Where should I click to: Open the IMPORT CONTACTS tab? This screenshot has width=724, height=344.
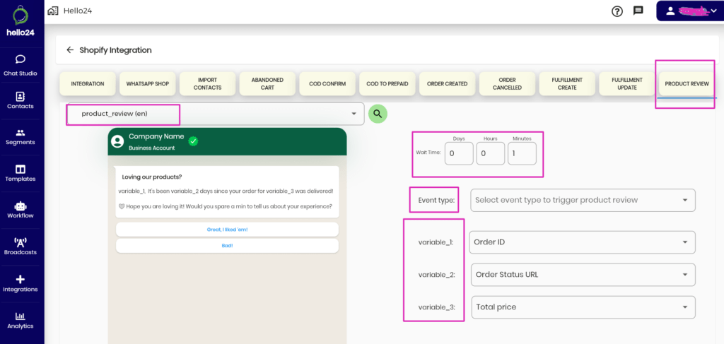click(x=207, y=84)
